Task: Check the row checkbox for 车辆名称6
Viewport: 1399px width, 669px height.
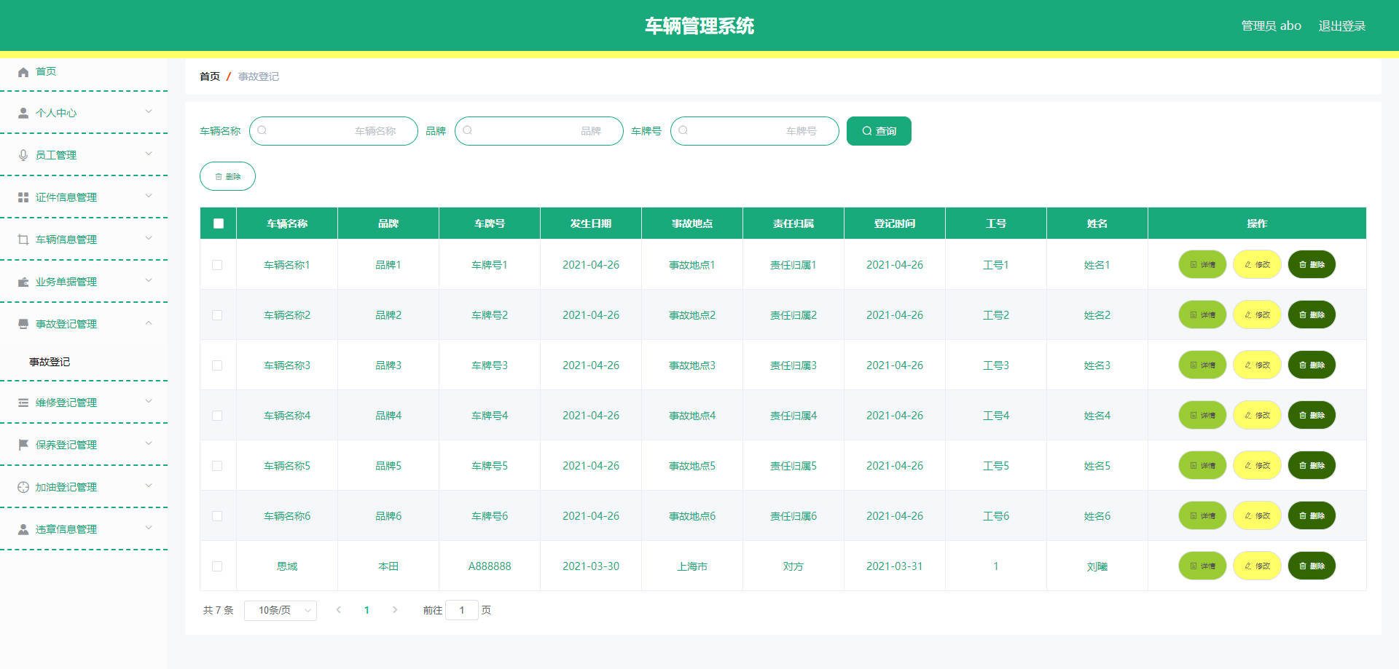Action: coord(217,517)
